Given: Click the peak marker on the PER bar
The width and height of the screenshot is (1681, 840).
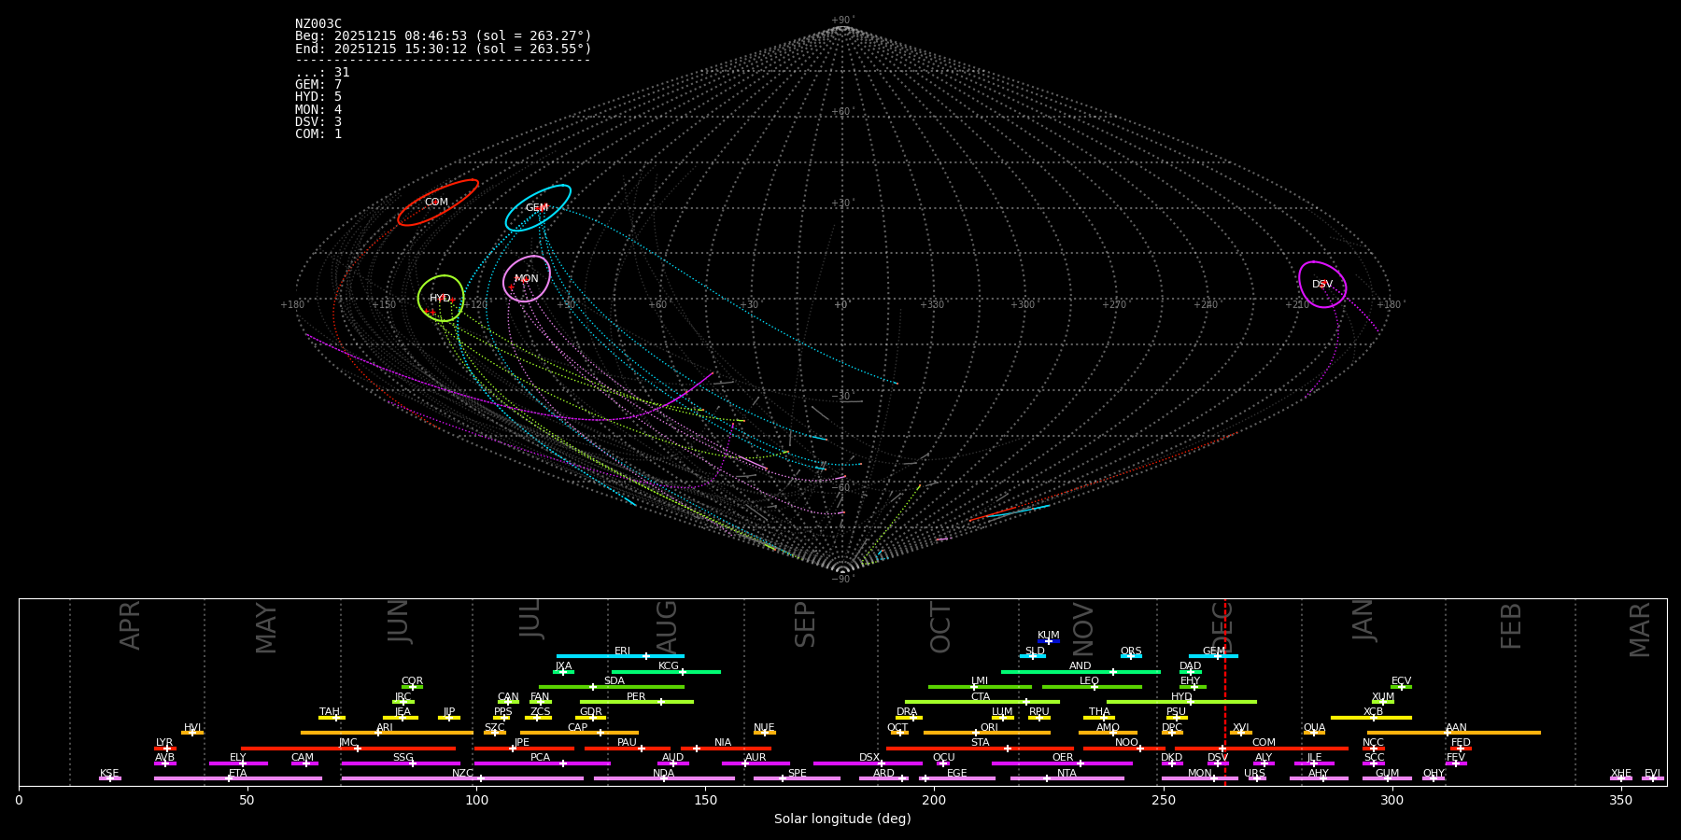Looking at the screenshot, I should coord(661,702).
